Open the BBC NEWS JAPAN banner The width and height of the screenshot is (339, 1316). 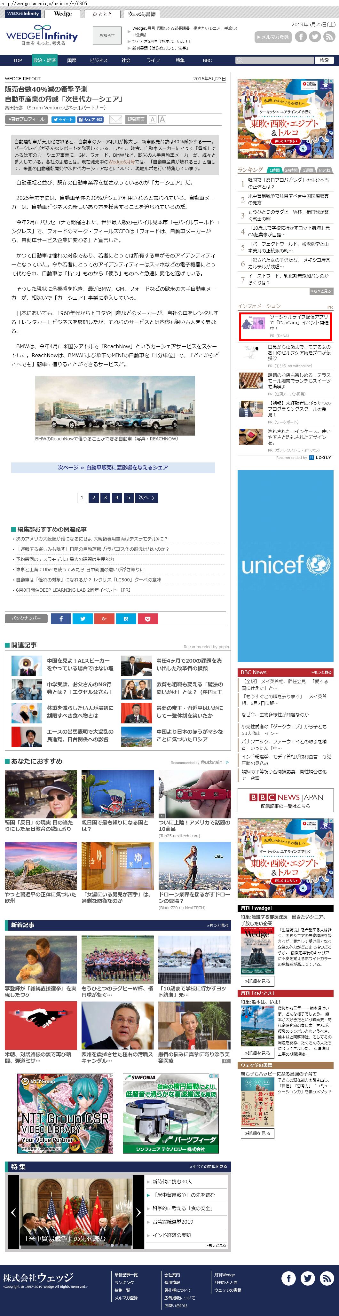(285, 800)
